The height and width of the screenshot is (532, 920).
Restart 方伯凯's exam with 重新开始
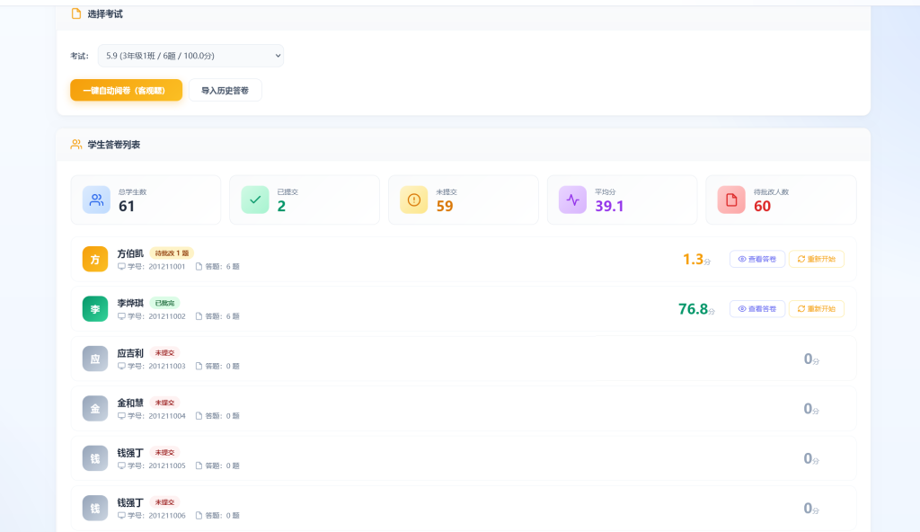point(817,259)
